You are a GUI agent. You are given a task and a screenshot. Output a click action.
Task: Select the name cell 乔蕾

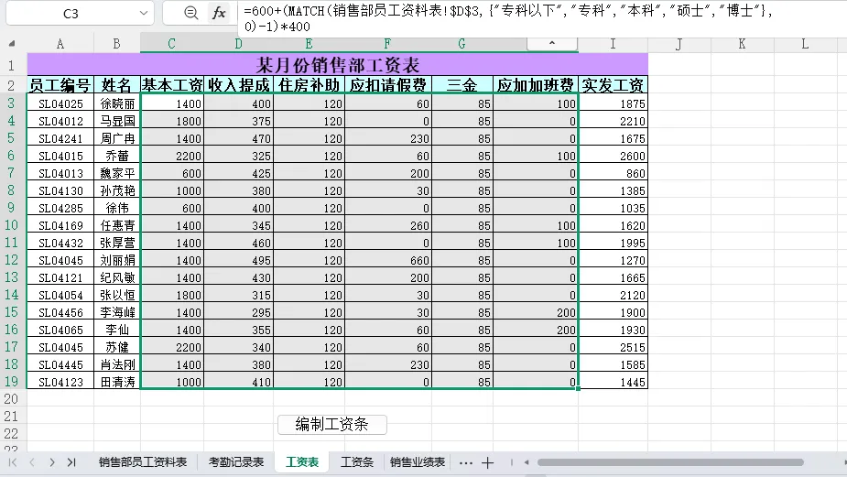[116, 156]
